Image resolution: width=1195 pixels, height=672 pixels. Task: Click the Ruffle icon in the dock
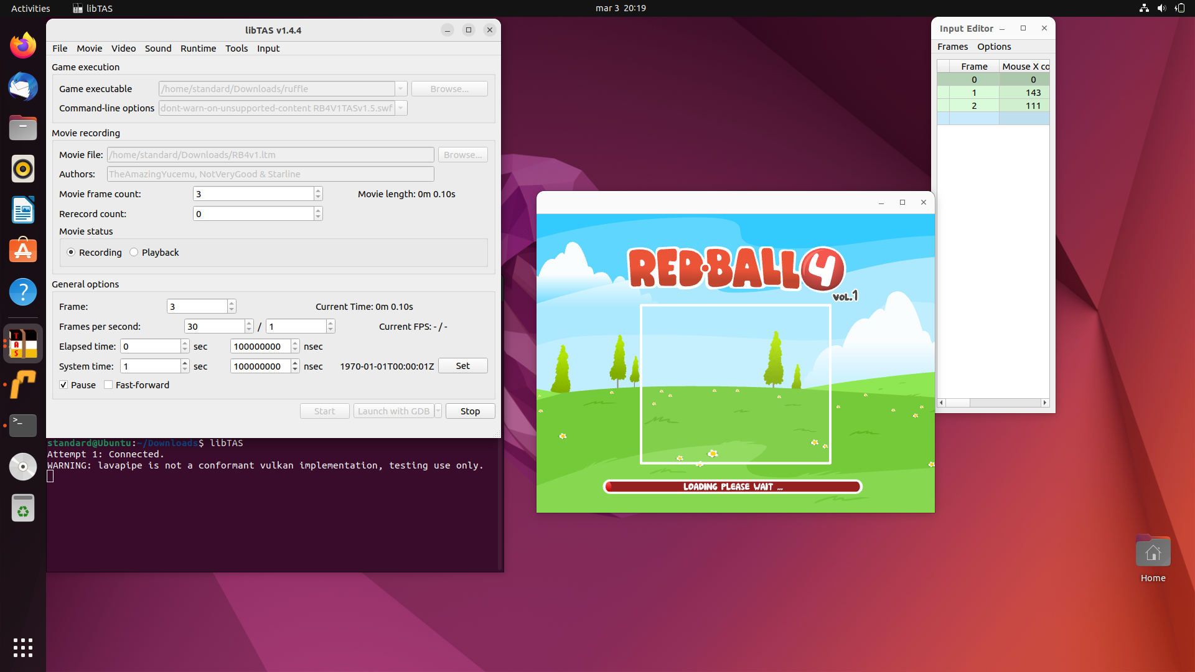click(23, 385)
